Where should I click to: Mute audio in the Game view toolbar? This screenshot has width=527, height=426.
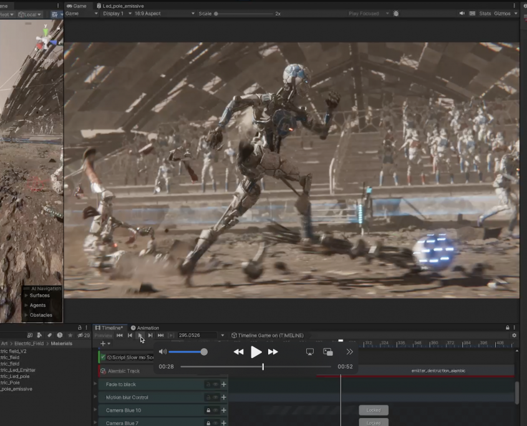point(462,13)
